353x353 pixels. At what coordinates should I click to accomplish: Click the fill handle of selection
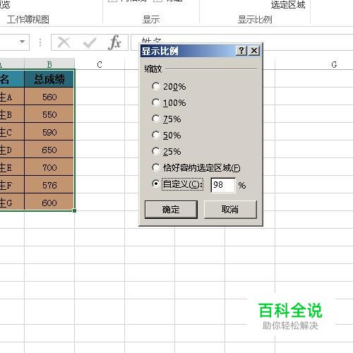tap(74, 210)
